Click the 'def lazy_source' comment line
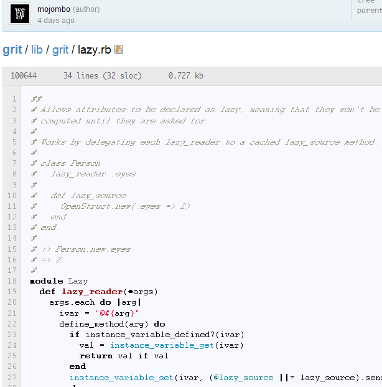Image resolution: width=382 pixels, height=387 pixels. 78,196
